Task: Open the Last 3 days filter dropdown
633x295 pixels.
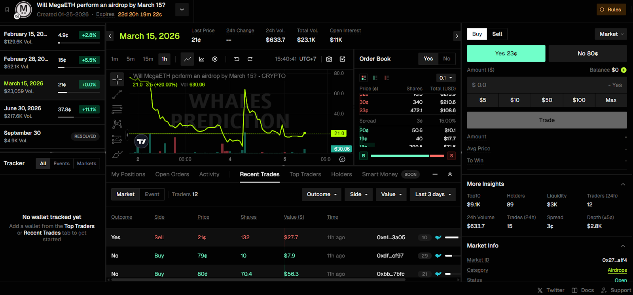Action: pyautogui.click(x=433, y=194)
